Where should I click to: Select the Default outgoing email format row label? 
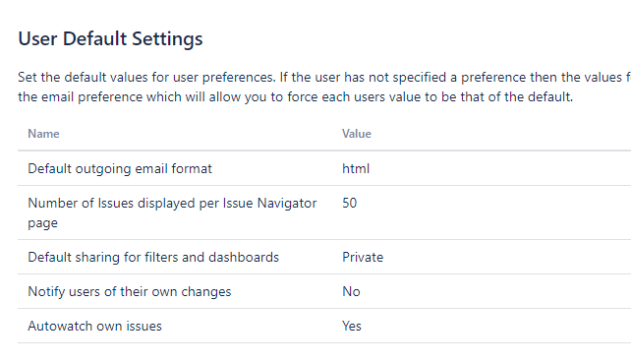(120, 168)
